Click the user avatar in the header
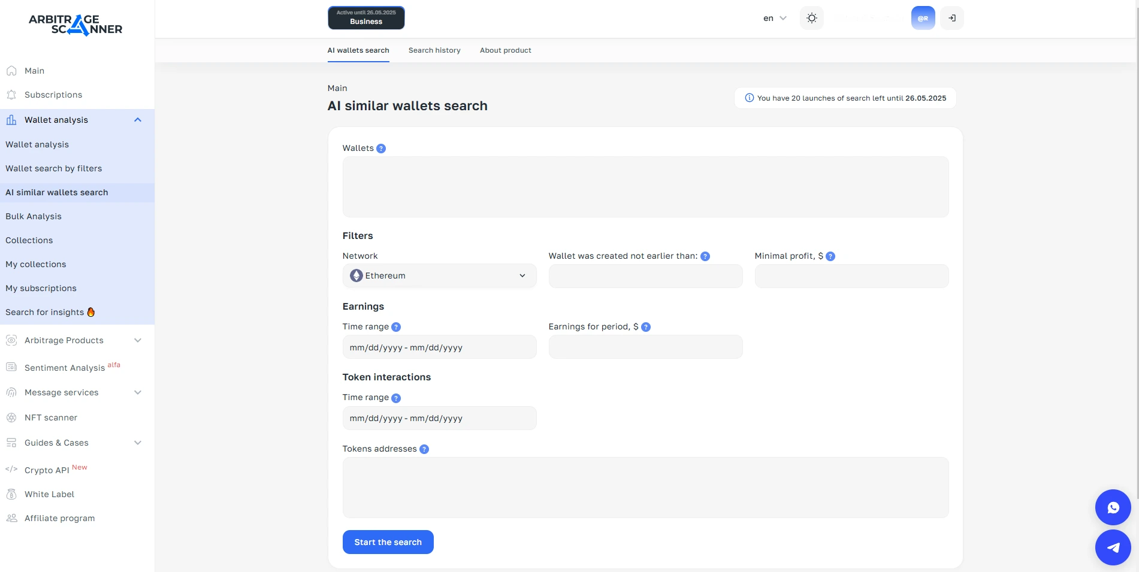Screen dimensions: 1139x572 coord(923,18)
